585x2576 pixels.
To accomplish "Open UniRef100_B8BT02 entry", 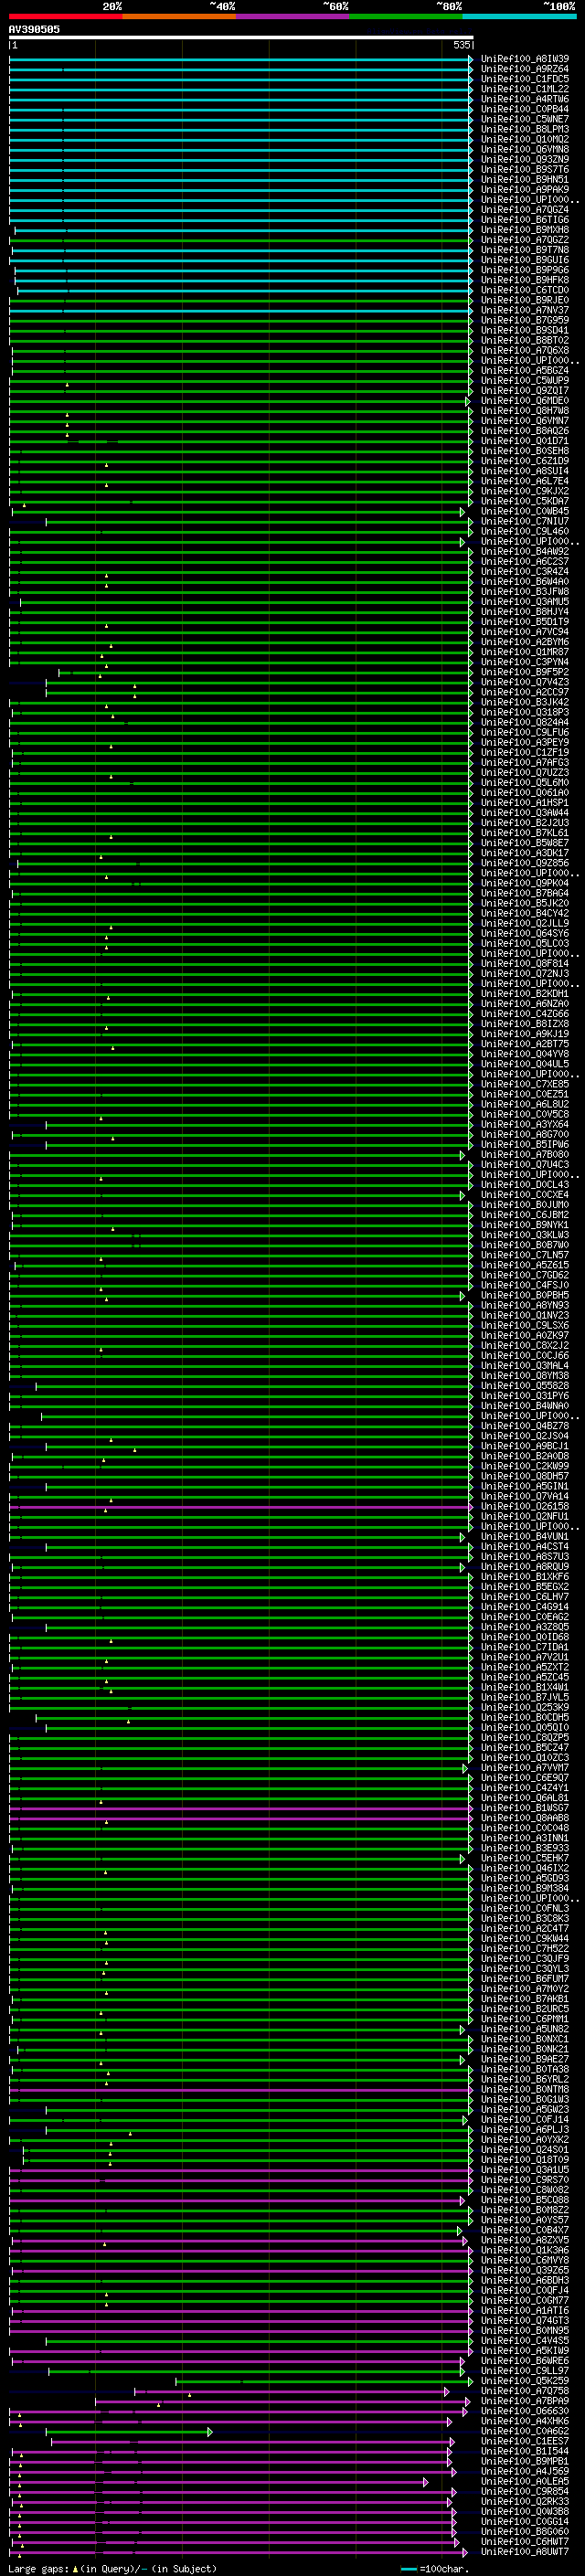I will point(525,340).
